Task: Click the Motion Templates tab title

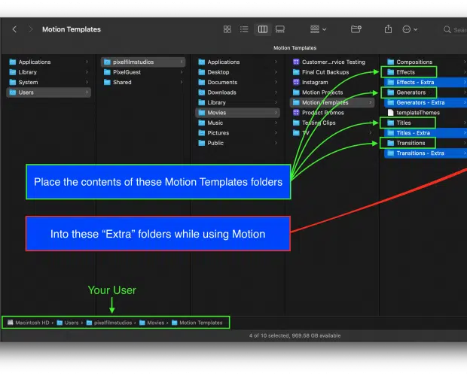Action: click(295, 47)
